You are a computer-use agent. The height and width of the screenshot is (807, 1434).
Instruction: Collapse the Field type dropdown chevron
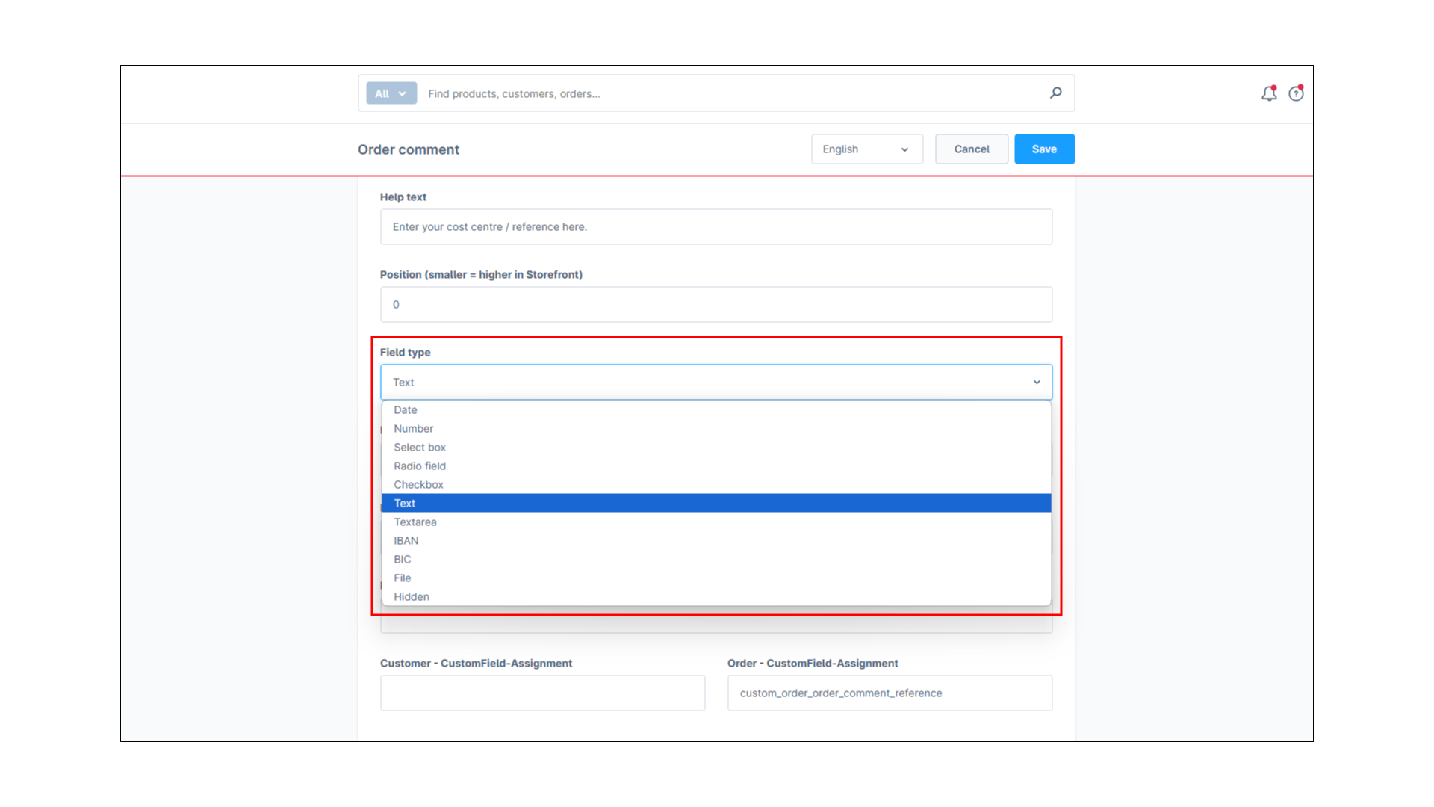point(1037,383)
